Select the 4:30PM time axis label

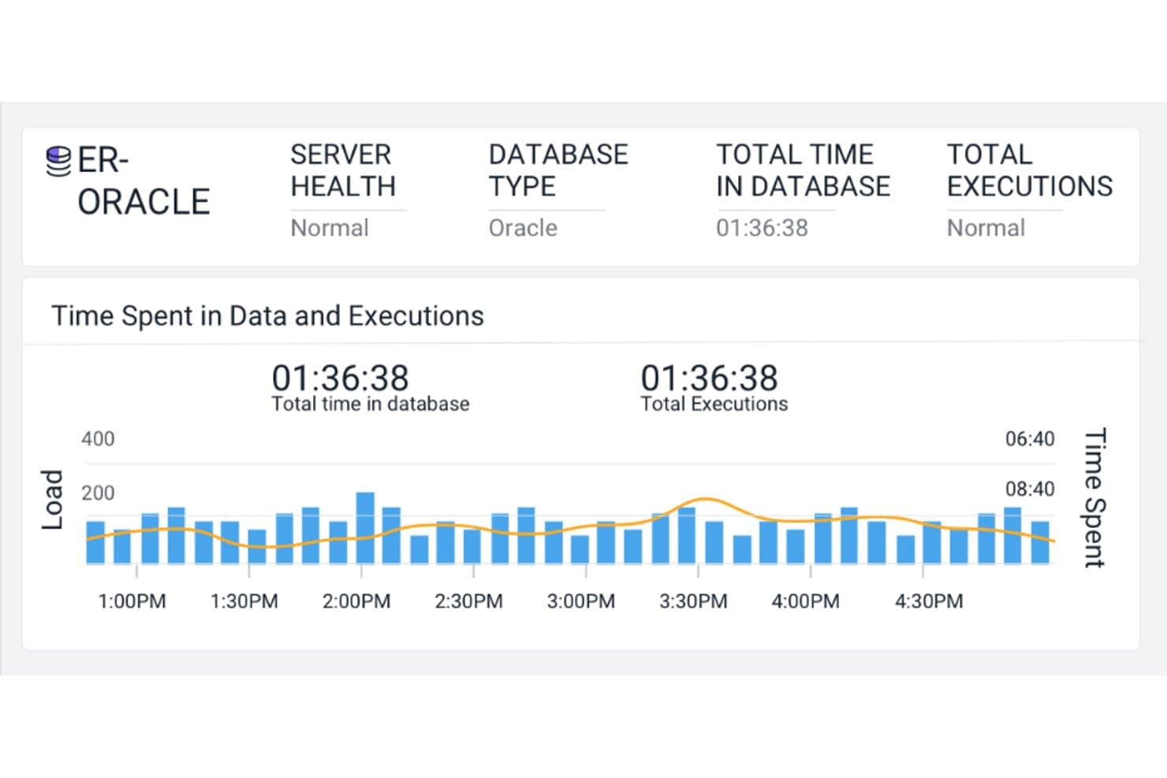[x=929, y=601]
